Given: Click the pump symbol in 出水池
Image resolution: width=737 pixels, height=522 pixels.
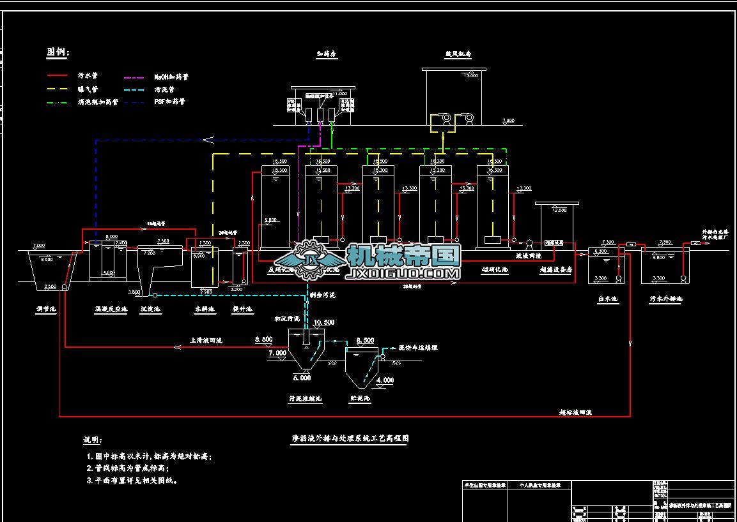Looking at the screenshot, I should click(x=617, y=280).
